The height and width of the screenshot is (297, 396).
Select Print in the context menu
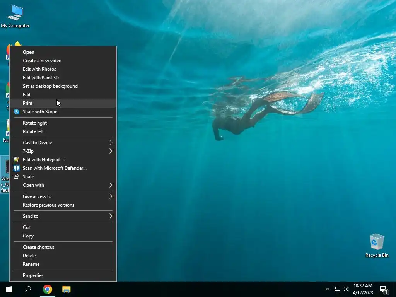click(63, 103)
